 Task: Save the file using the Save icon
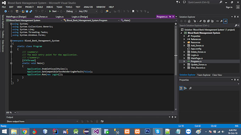pyautogui.click(x=27, y=11)
